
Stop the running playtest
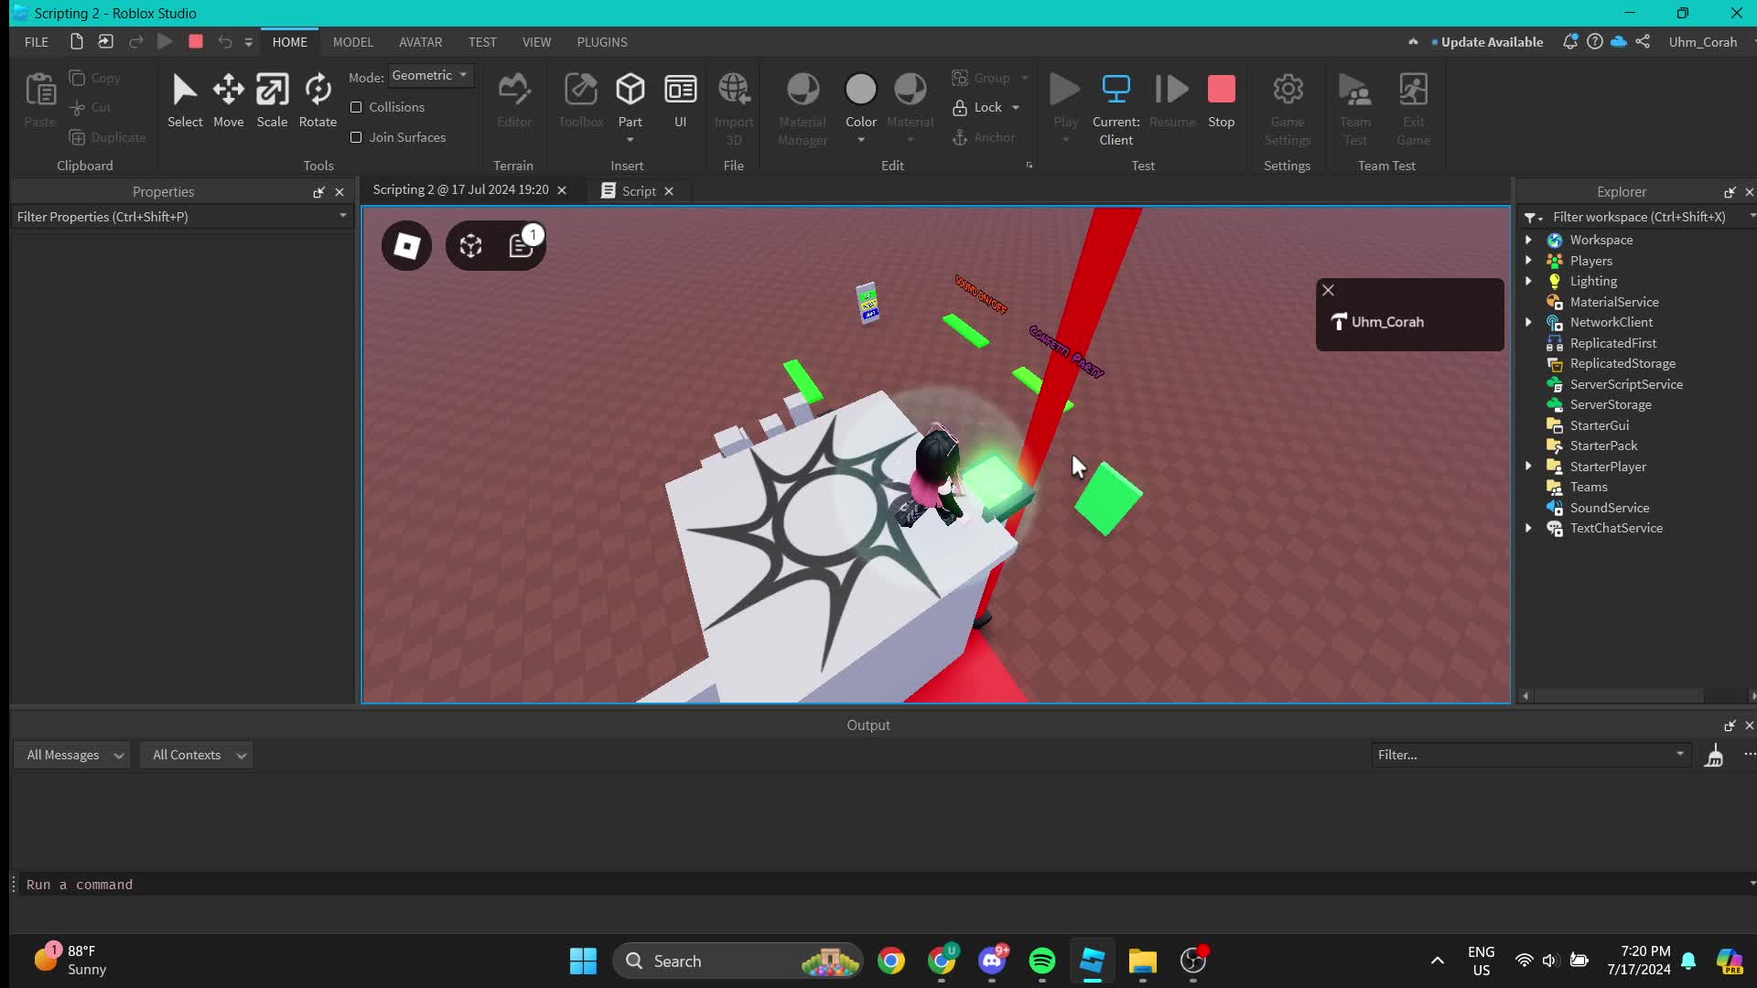coord(1221,101)
